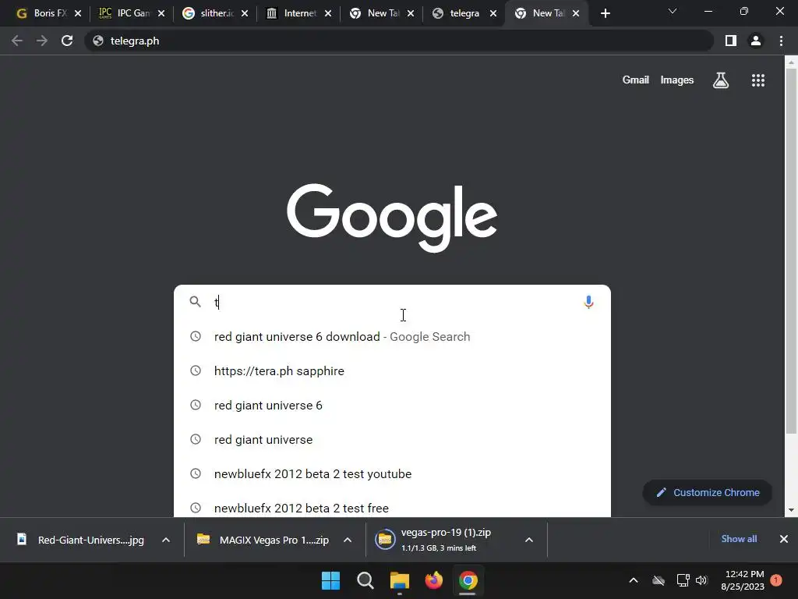Screen dimensions: 798x599
Task: Reload the page with refresh icon
Action: tap(67, 41)
